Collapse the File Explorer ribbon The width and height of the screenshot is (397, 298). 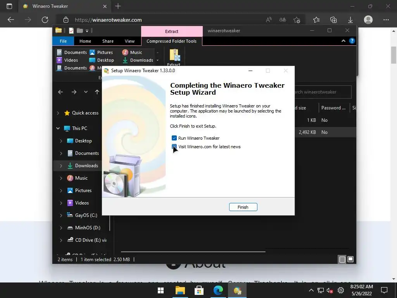[x=343, y=41]
